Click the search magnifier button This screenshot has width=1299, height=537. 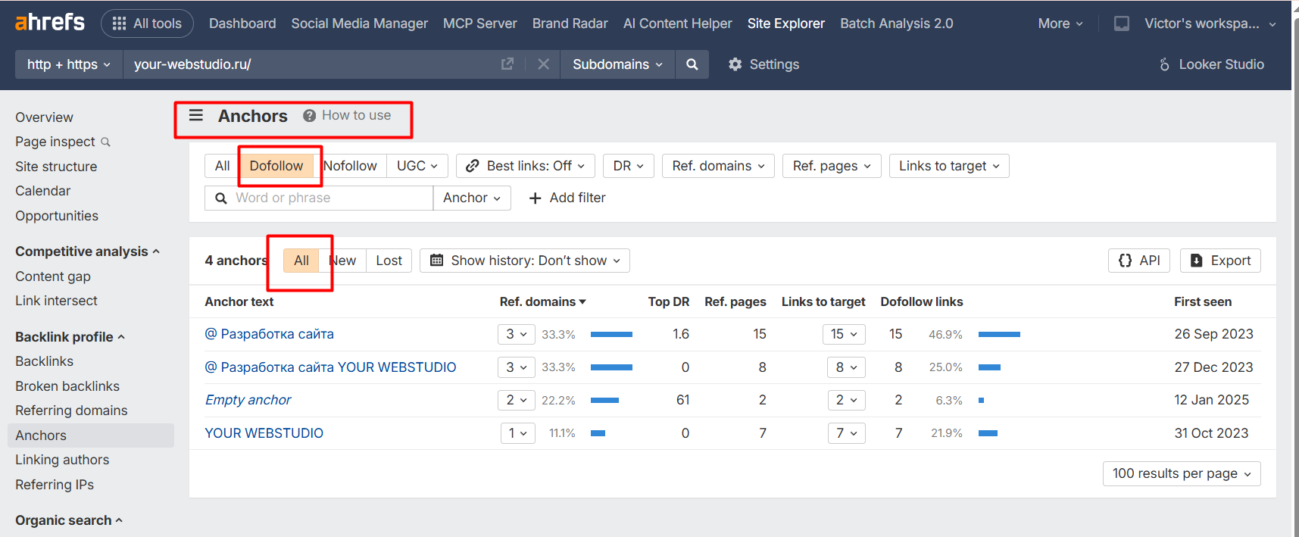click(692, 64)
